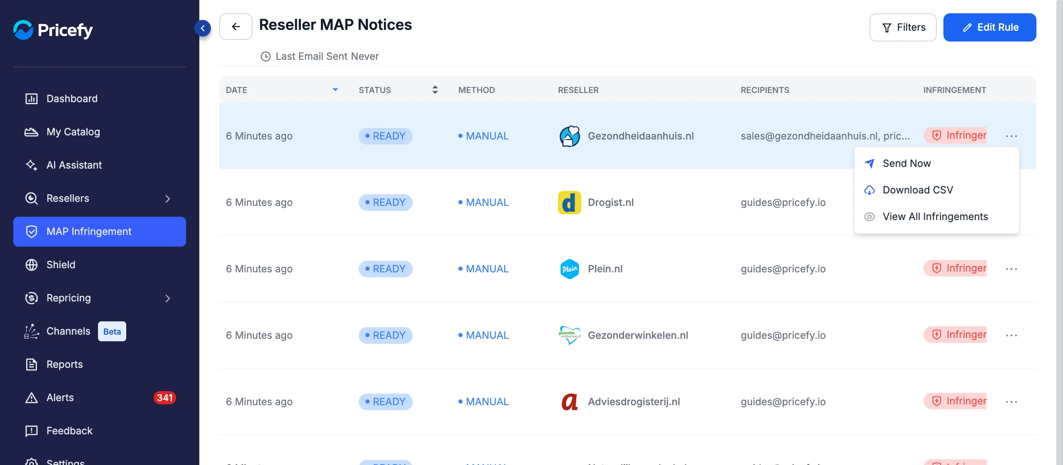
Task: Click the Gezonderwinkelen.nl reseller name
Action: coord(638,335)
